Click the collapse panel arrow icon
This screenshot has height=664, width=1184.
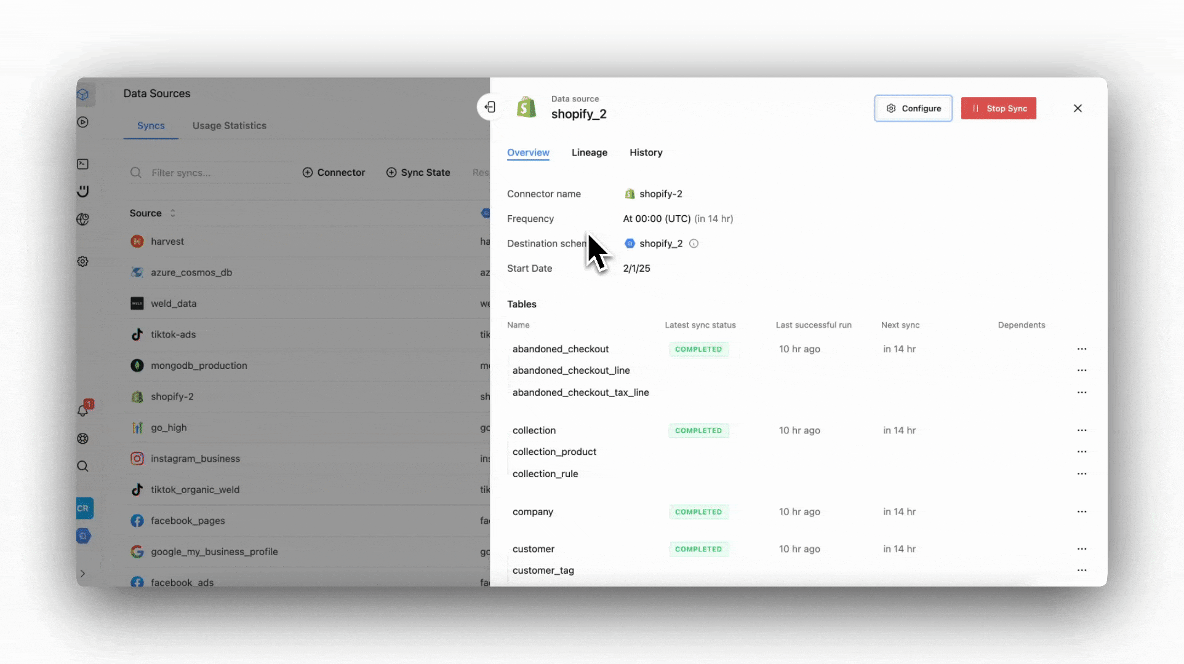(490, 107)
